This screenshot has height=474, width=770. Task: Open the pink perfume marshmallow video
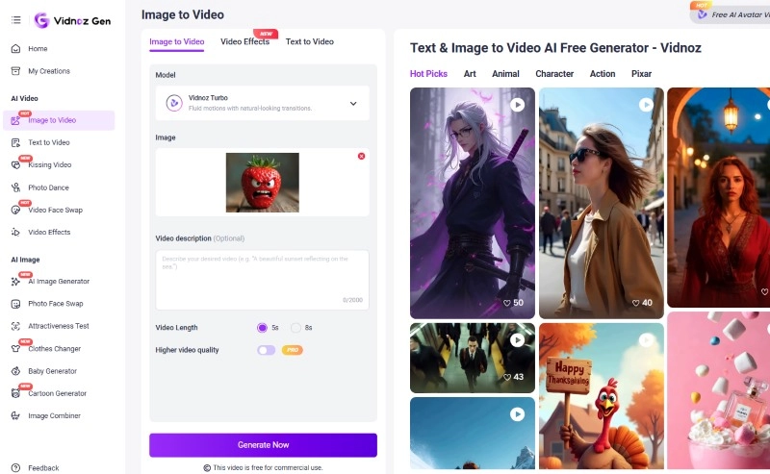click(x=718, y=390)
